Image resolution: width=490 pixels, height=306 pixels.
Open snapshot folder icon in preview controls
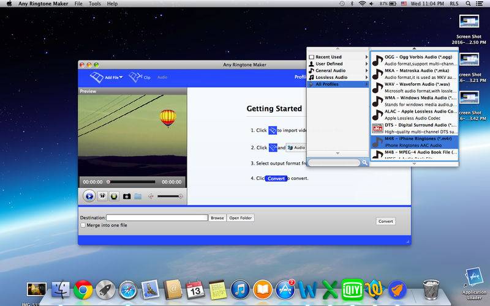tap(138, 196)
